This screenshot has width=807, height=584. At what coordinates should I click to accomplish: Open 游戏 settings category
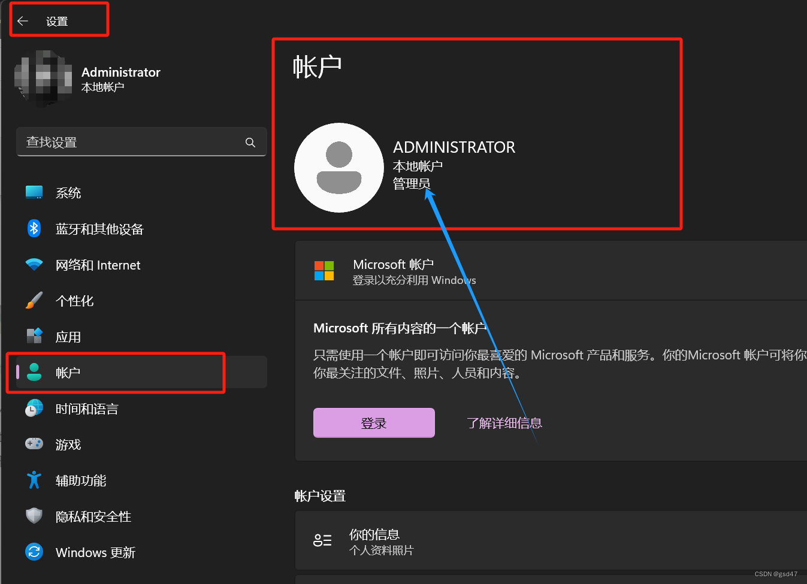pyautogui.click(x=141, y=444)
